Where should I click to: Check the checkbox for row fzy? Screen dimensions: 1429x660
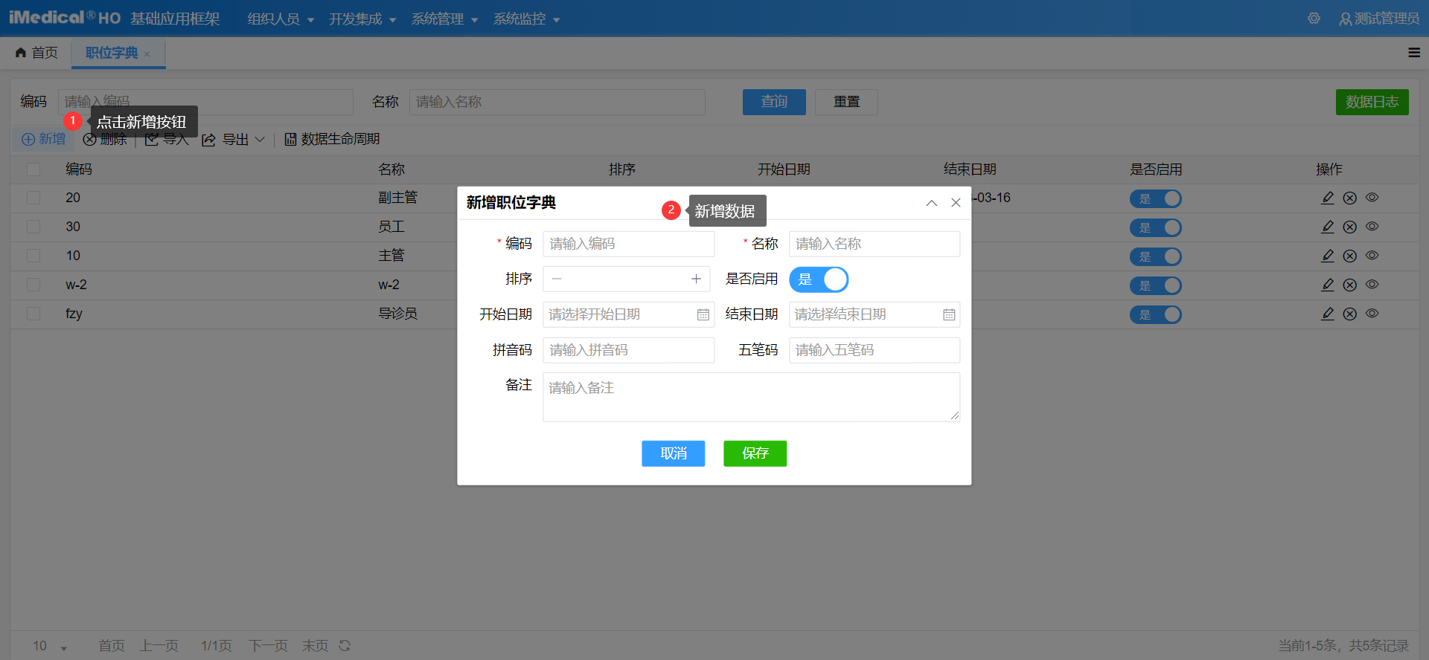tap(33, 314)
